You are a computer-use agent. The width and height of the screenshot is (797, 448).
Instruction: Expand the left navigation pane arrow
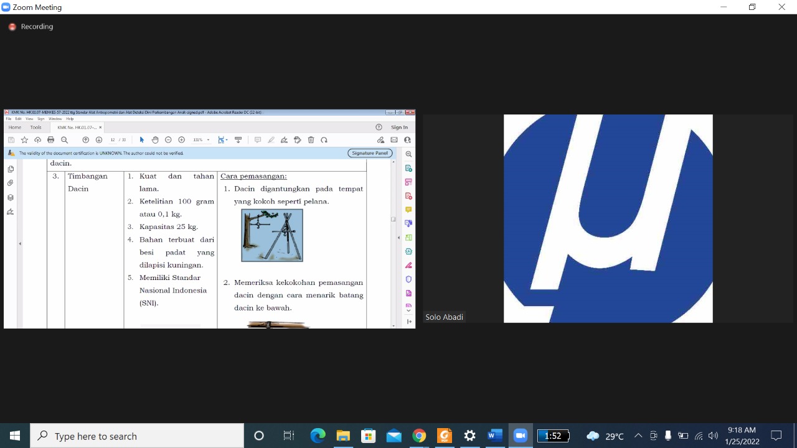[20, 243]
